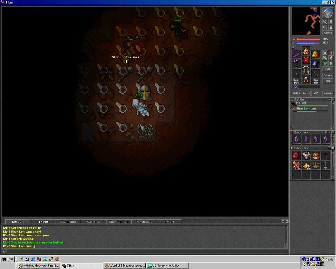Switch to the Trade chat tab
The image size is (336, 269).
coord(43,222)
